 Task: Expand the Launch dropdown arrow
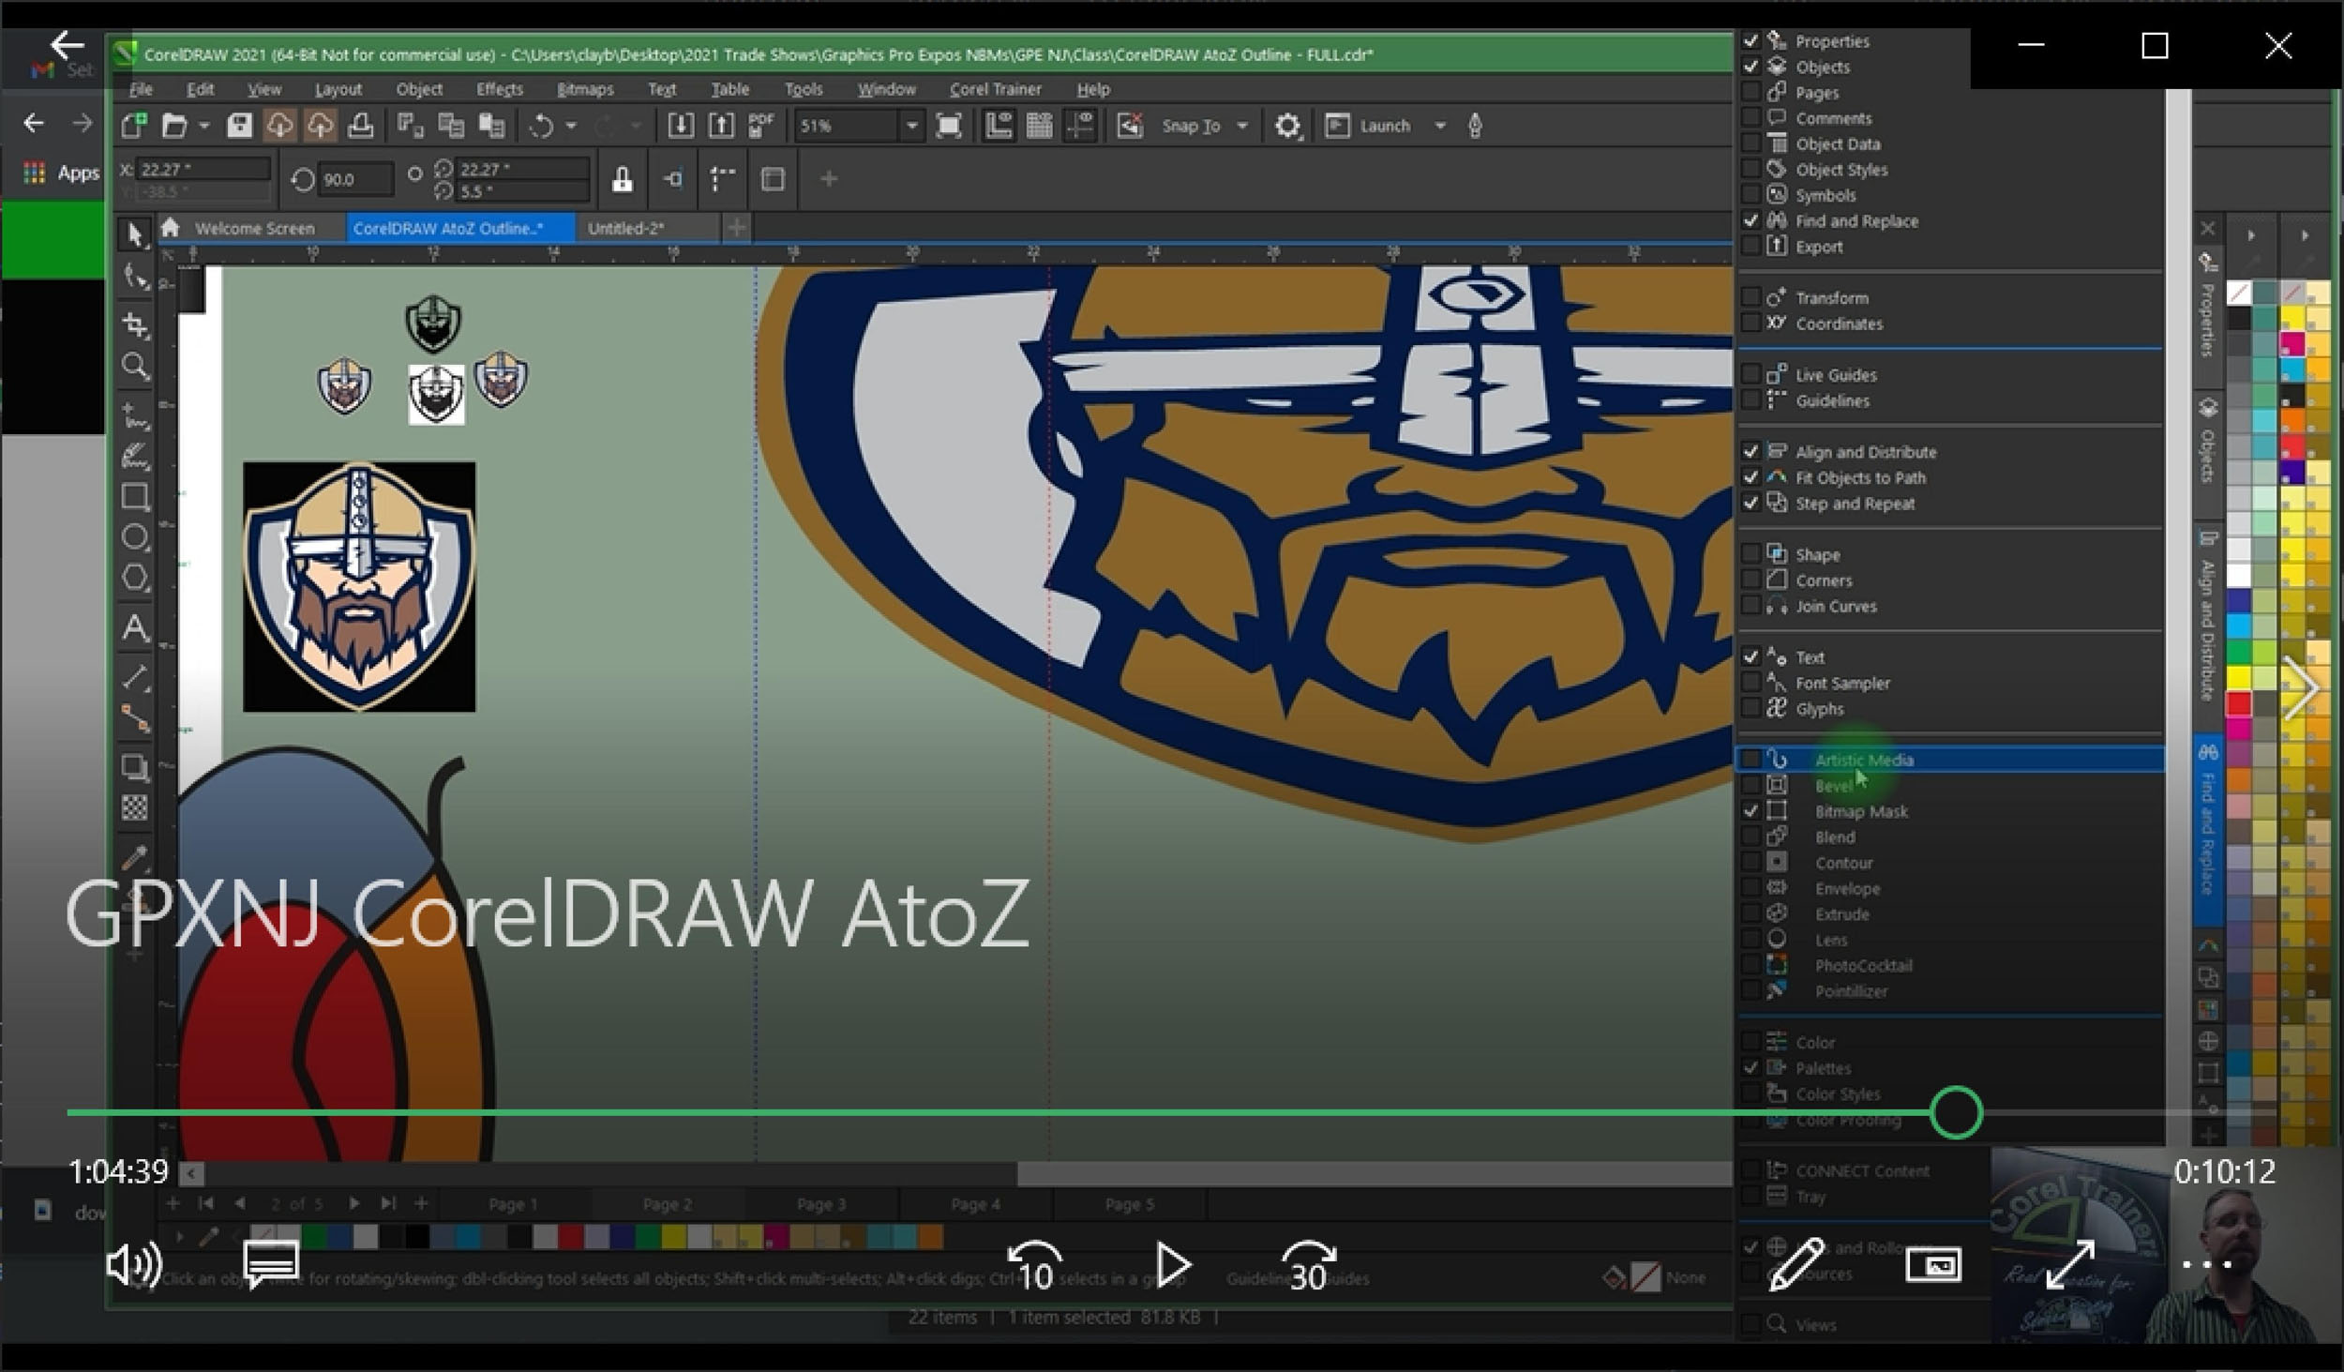point(1440,126)
